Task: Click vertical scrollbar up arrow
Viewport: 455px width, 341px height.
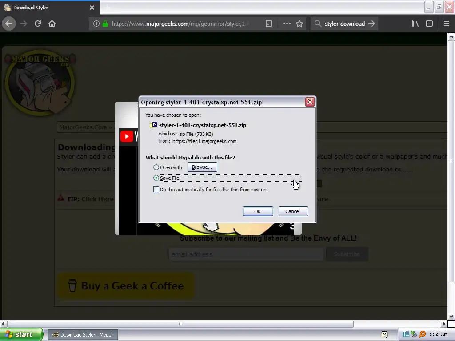Action: pos(451,36)
